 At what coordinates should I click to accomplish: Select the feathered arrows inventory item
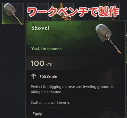point(63,11)
